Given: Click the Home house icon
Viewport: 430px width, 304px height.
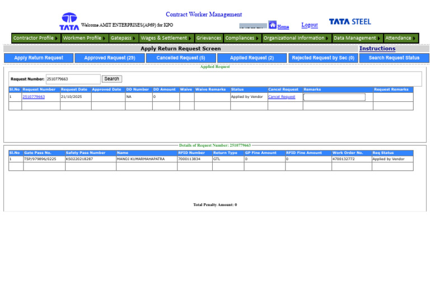Looking at the screenshot, I should 272,25.
